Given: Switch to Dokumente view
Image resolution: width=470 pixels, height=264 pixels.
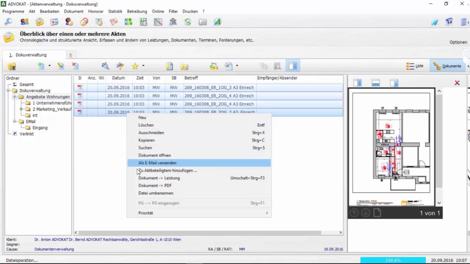Looking at the screenshot, I should pyautogui.click(x=447, y=66).
